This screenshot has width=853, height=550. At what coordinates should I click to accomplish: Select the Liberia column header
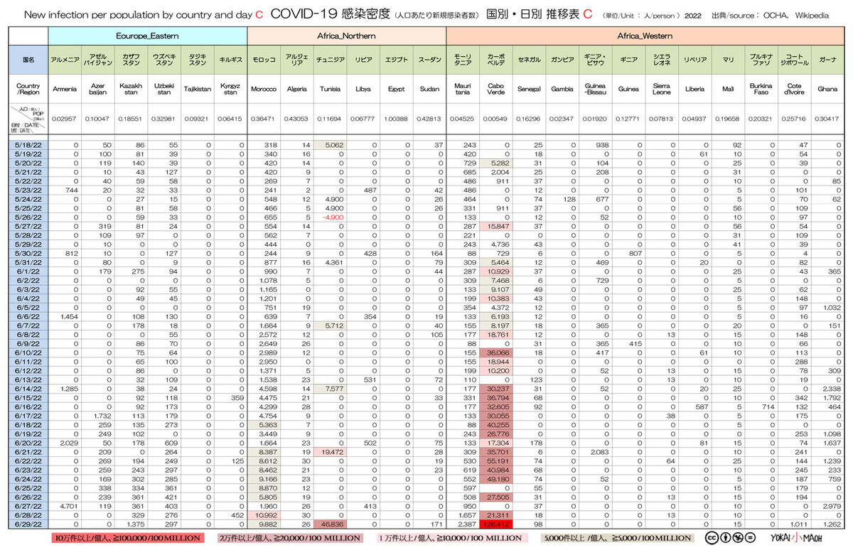pyautogui.click(x=694, y=90)
